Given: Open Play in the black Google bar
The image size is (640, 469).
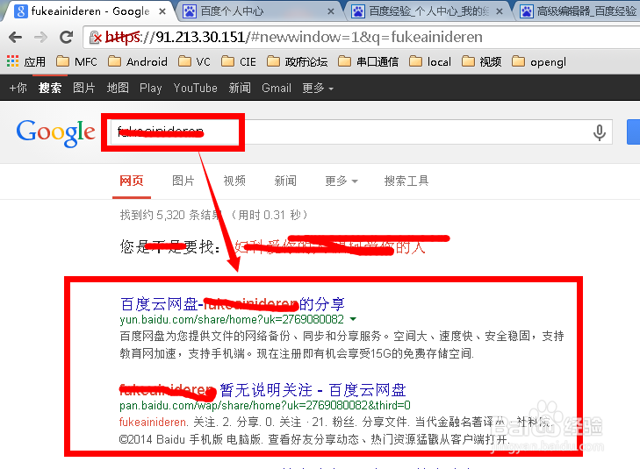Looking at the screenshot, I should (x=151, y=88).
